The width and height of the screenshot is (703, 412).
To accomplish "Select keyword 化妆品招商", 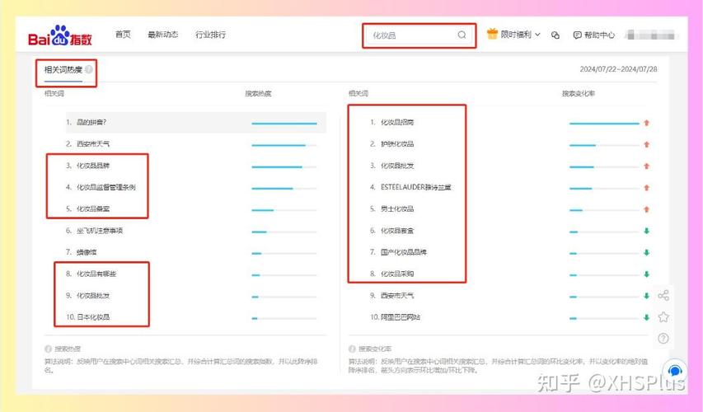I will click(397, 122).
